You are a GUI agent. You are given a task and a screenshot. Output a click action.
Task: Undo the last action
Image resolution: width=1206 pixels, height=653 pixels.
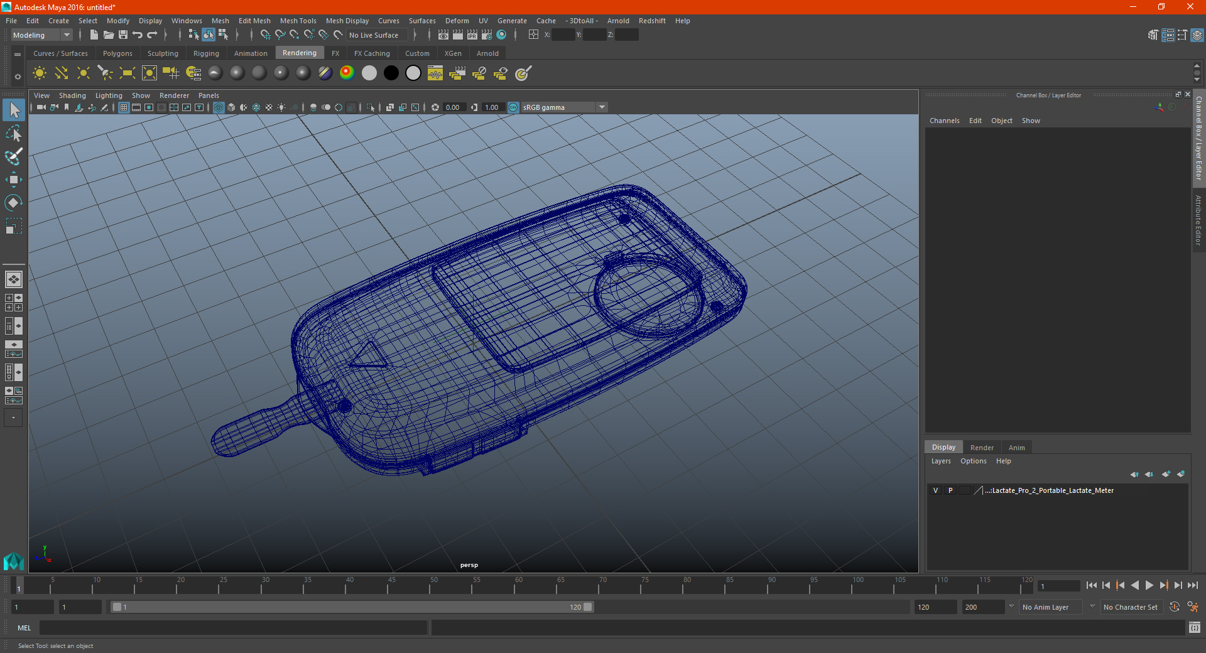pos(138,35)
